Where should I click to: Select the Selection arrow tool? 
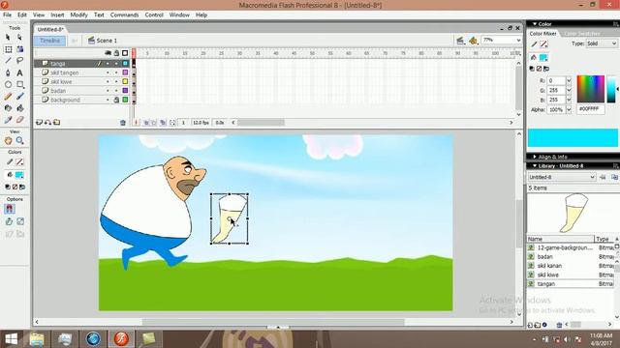point(8,38)
